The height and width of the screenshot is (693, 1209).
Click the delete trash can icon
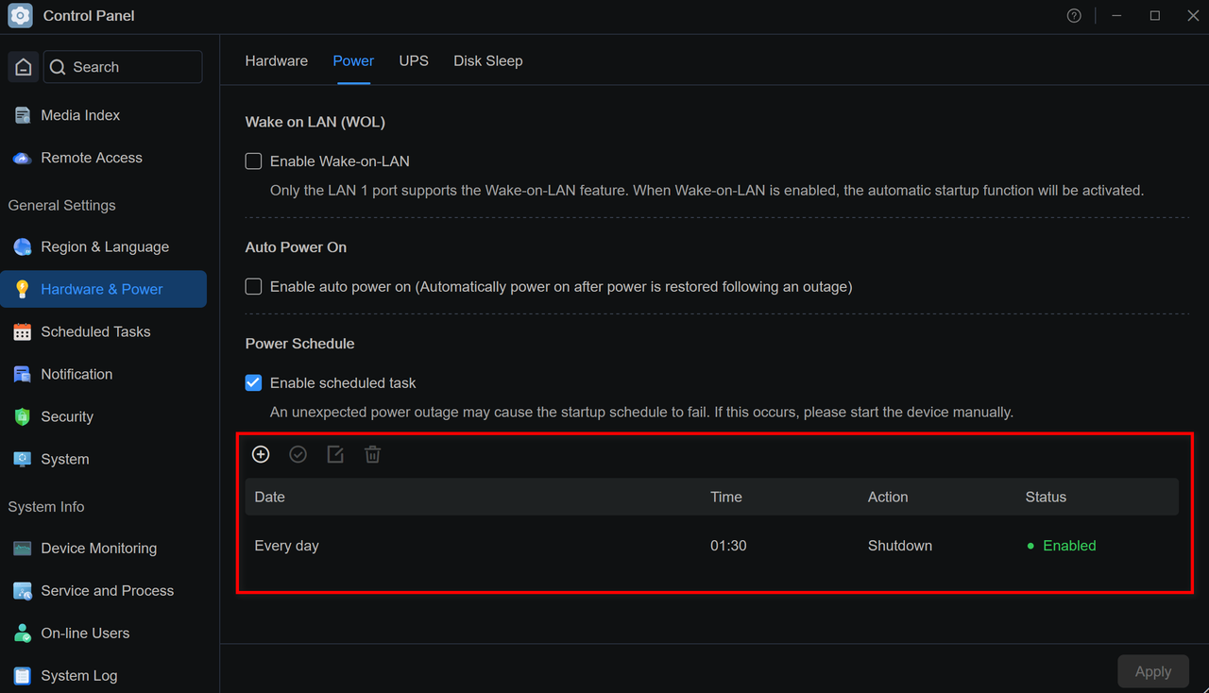[x=373, y=455]
